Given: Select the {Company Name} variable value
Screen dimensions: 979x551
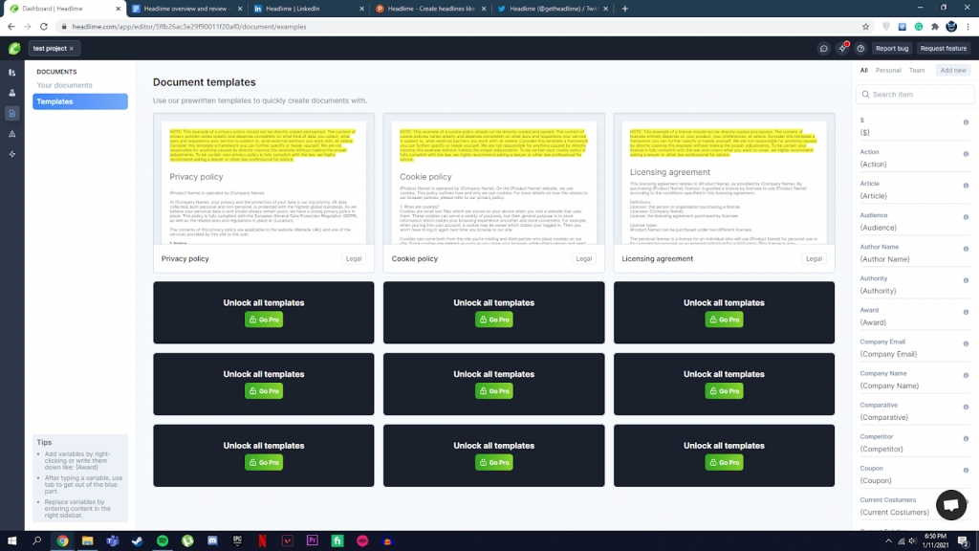Looking at the screenshot, I should 889,386.
